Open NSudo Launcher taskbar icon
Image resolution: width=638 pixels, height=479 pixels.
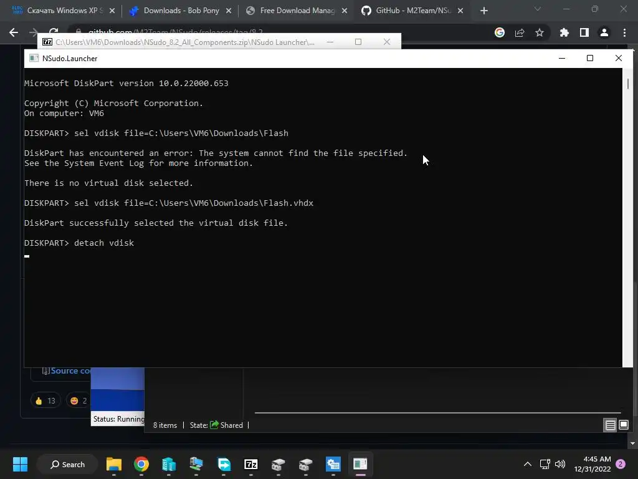pos(360,464)
